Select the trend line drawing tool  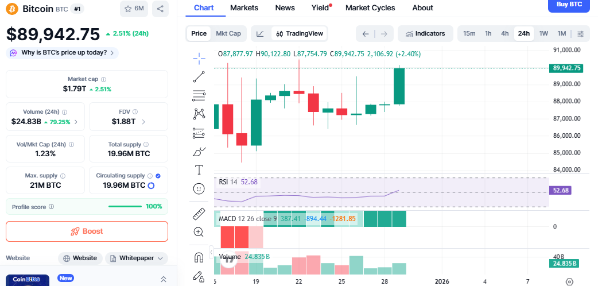[199, 76]
